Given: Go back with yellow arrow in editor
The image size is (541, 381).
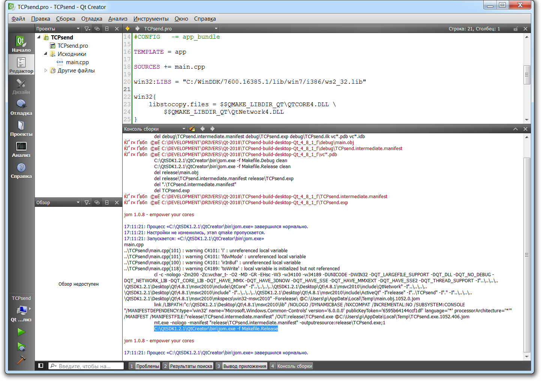Looking at the screenshot, I should (x=127, y=29).
